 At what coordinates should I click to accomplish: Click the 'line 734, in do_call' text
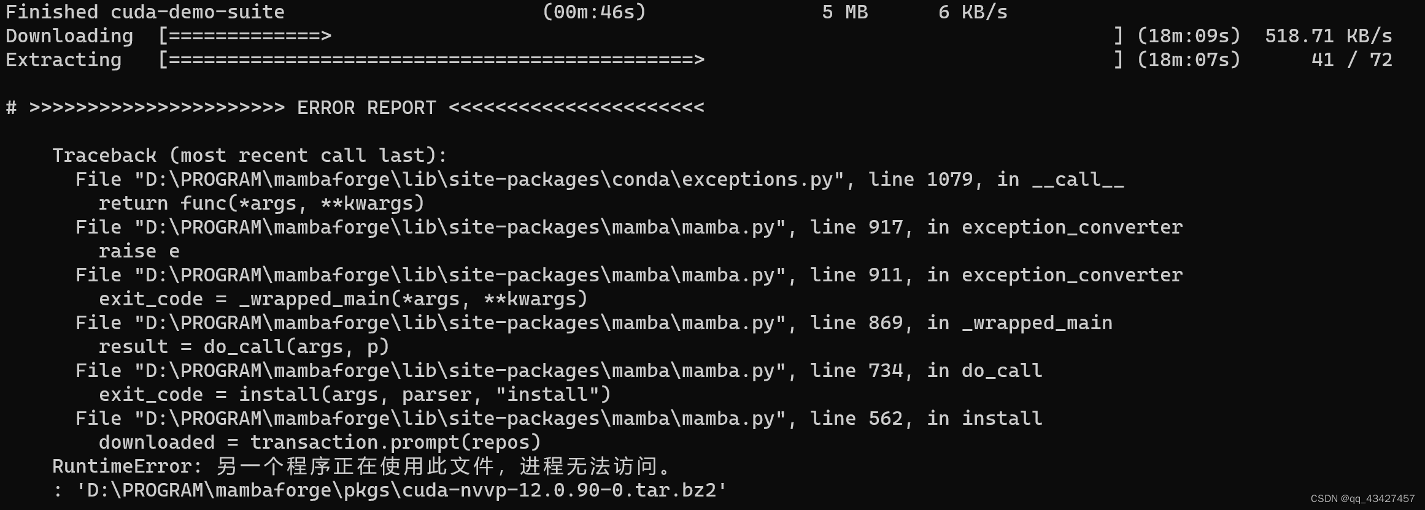click(926, 371)
